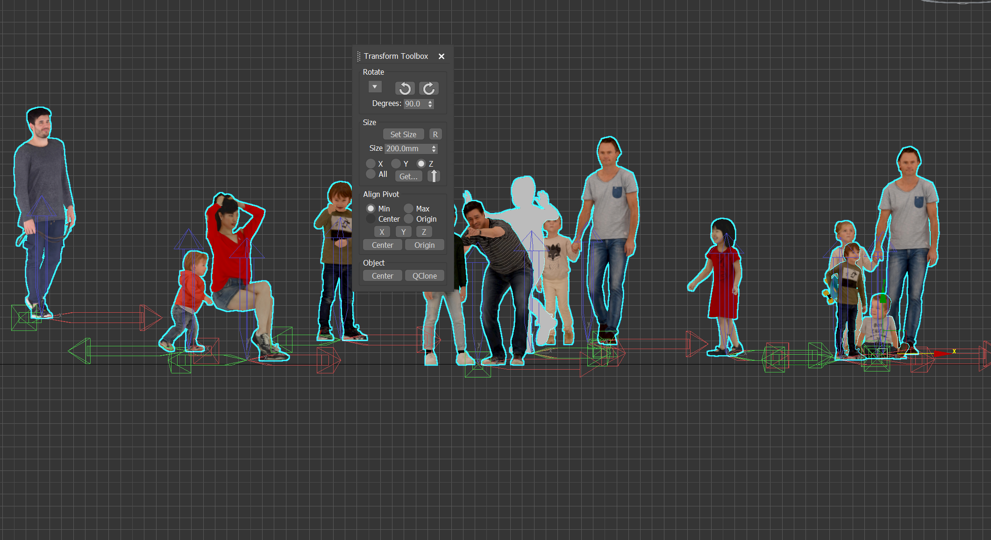The width and height of the screenshot is (991, 540).
Task: Rotate selection clockwise in Transform Toolbox
Action: point(428,88)
